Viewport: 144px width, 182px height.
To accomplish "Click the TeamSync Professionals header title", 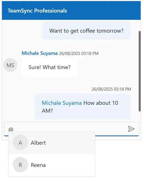I will point(37,11).
